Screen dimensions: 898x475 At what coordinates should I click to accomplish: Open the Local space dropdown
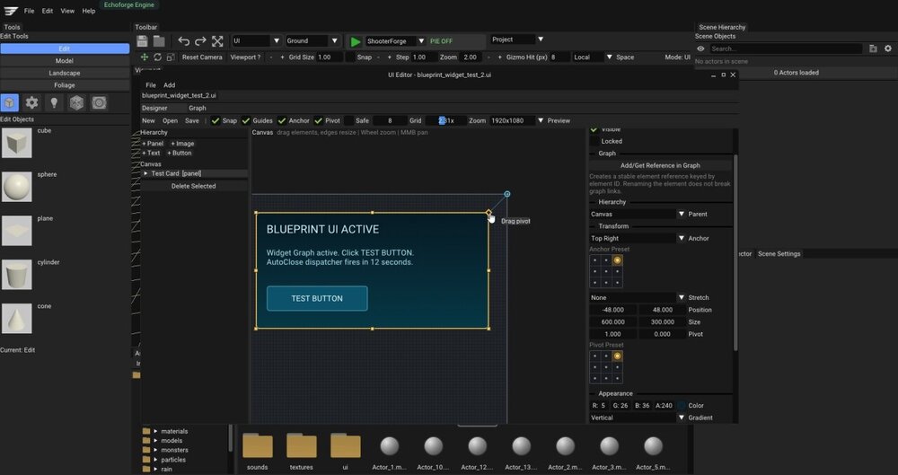(x=592, y=57)
